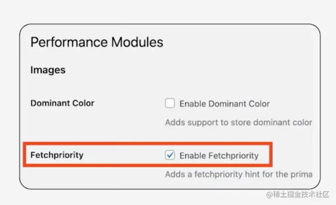
Task: Click the word 'Enable' beside the Dominant Color checkbox
Action: tap(192, 104)
